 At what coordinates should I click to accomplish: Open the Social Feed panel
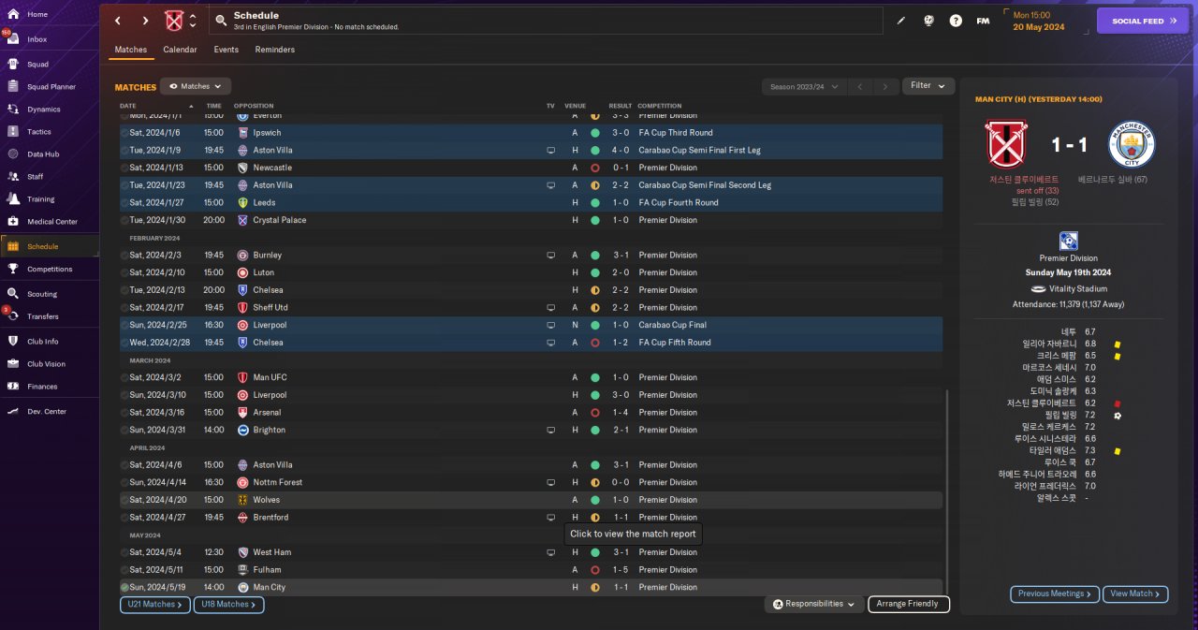[1142, 21]
